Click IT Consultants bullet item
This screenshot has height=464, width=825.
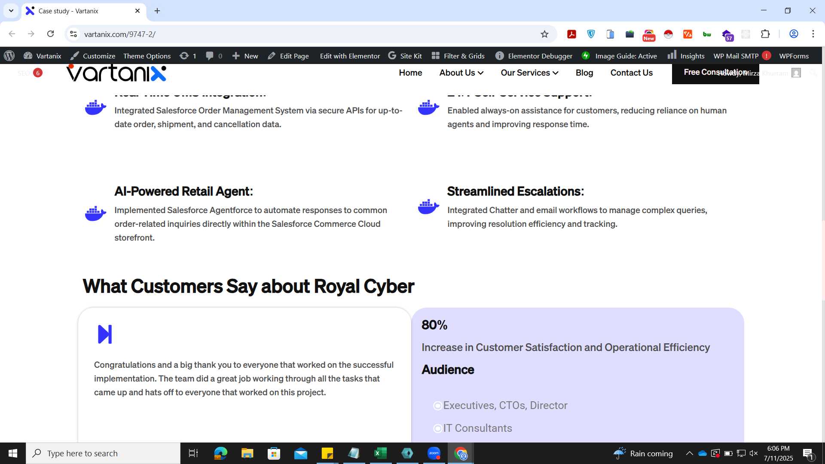pyautogui.click(x=473, y=428)
